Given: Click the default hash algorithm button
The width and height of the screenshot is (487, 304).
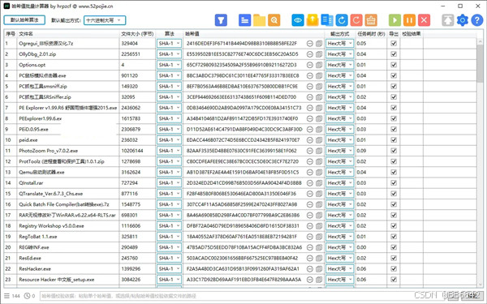Looking at the screenshot, I should tap(24, 20).
